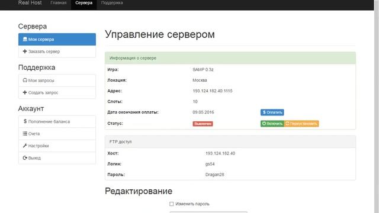Open the Real Host brand link

coord(30,3)
